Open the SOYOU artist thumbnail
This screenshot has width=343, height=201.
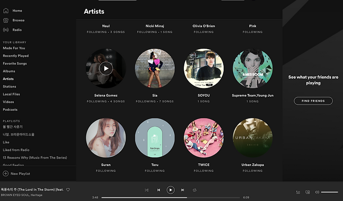204,68
